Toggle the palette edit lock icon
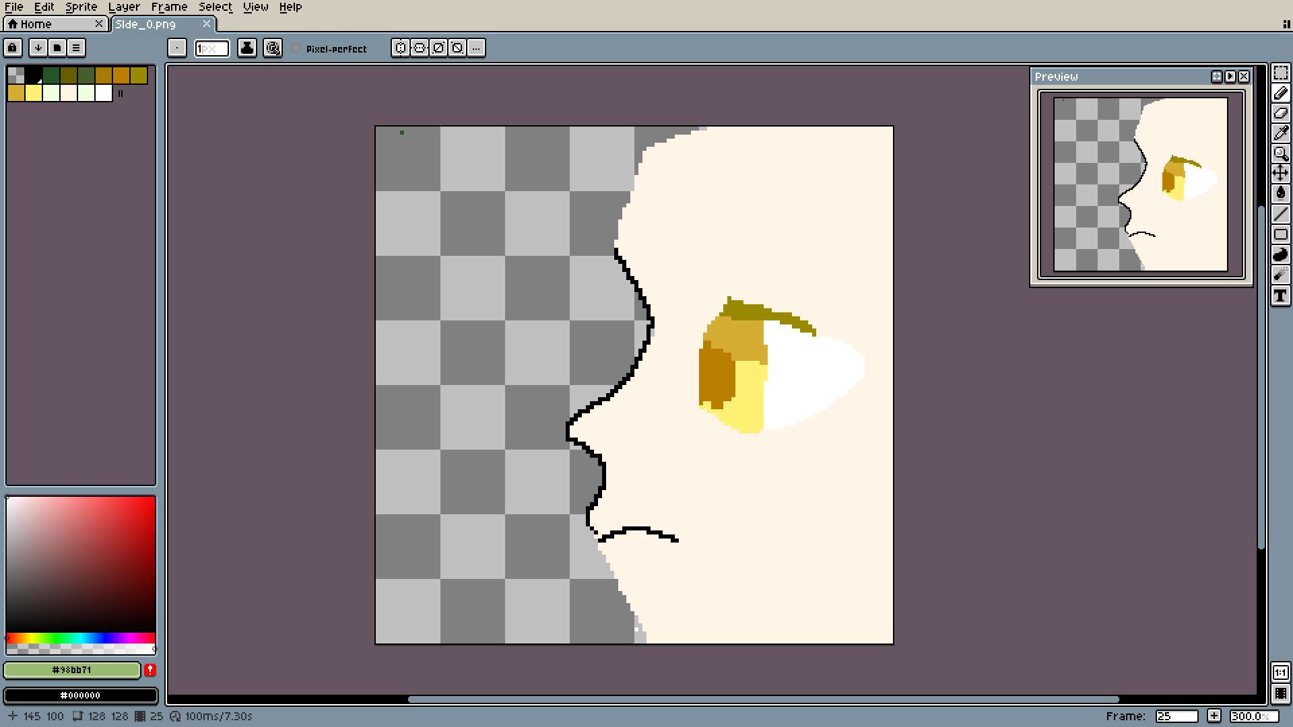 point(13,48)
